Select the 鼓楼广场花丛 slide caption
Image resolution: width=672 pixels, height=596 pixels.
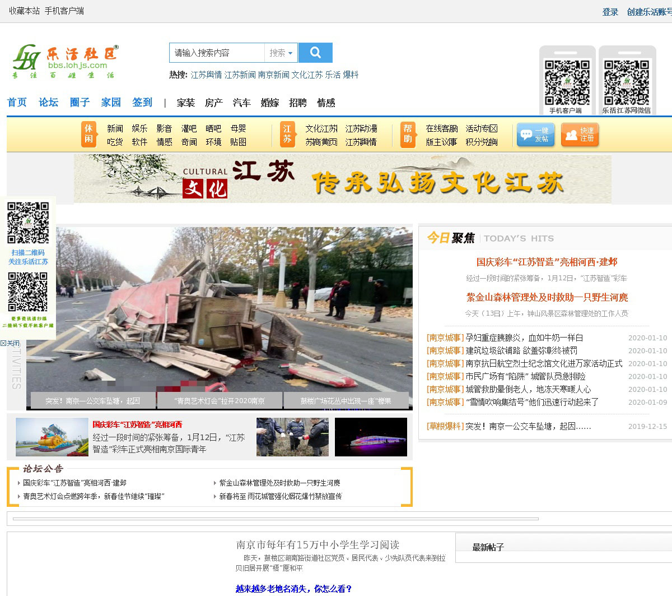coord(346,401)
